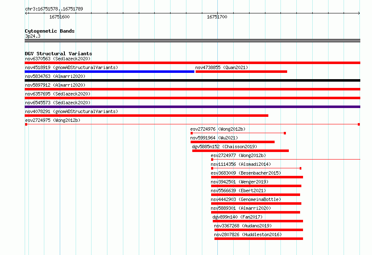
Task: Click the red bar of nsv5889301
Action: click(x=255, y=212)
